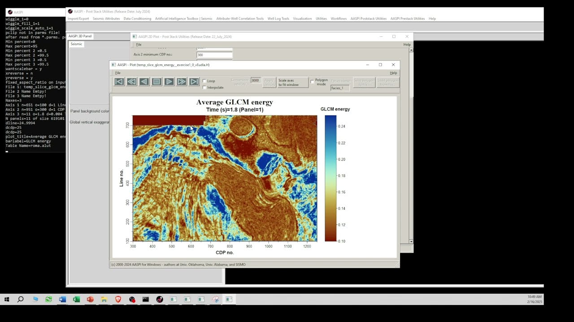Click the conversion velocity field showing 3000
This screenshot has height=322, width=574.
[x=255, y=80]
